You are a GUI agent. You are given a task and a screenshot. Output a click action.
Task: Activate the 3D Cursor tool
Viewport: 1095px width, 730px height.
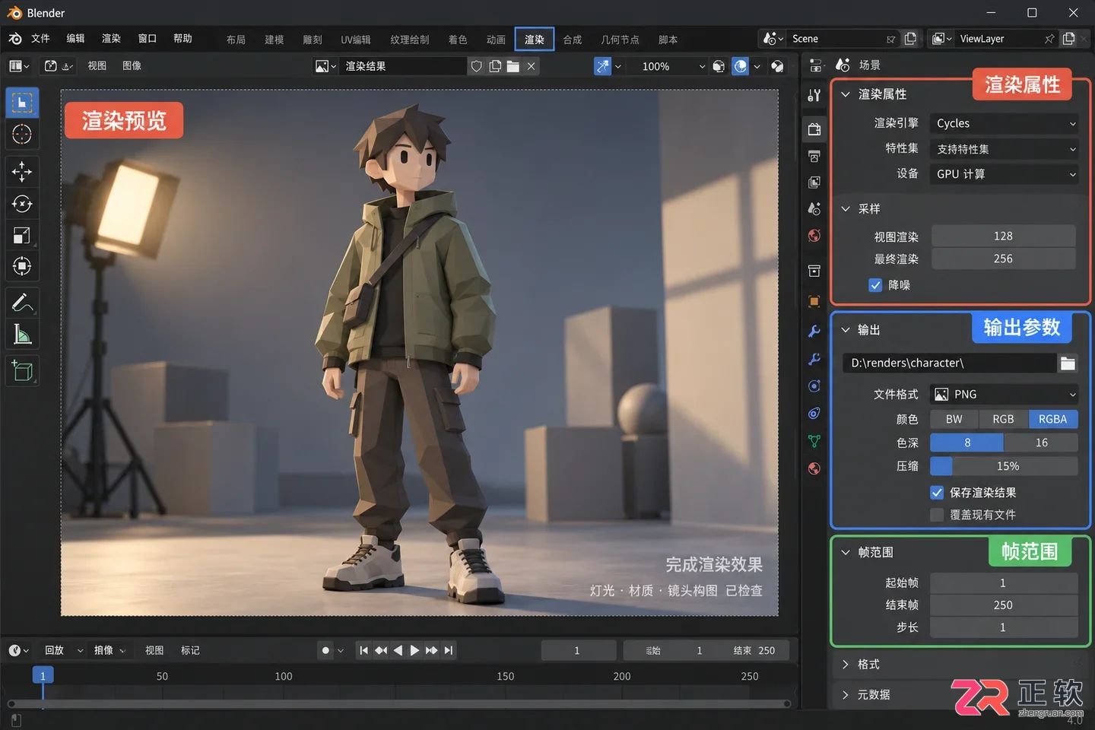22,135
